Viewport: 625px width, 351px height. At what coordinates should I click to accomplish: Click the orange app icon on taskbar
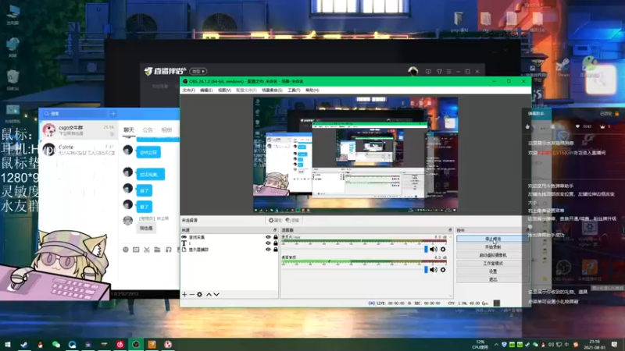point(152,344)
